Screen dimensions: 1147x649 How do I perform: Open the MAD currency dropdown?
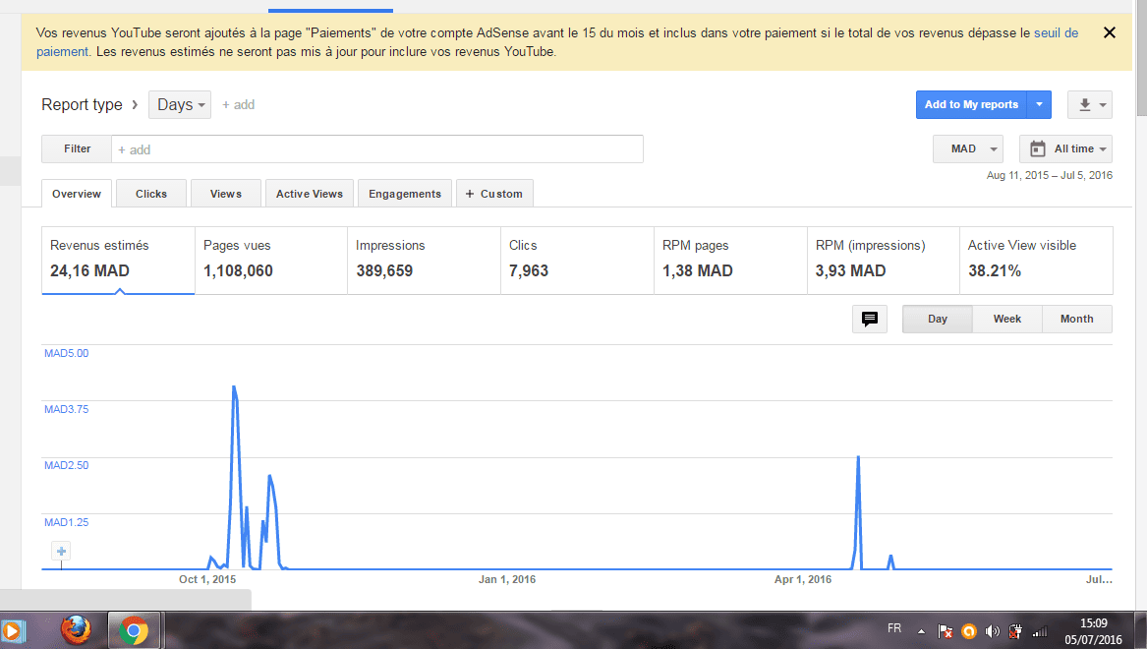pos(968,149)
